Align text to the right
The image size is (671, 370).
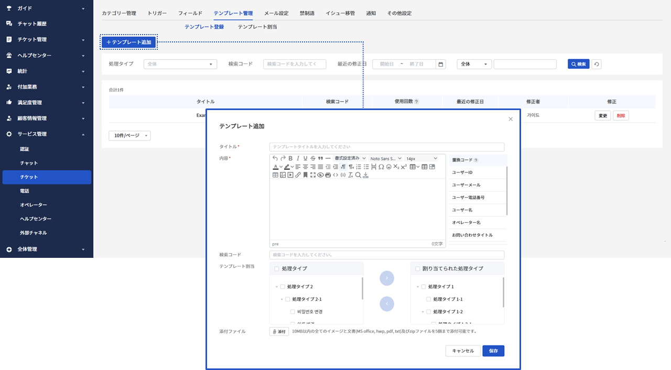(x=313, y=167)
